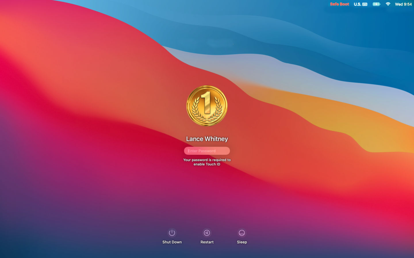414x258 pixels.
Task: Click the Shut Down power icon
Action: coord(172,233)
